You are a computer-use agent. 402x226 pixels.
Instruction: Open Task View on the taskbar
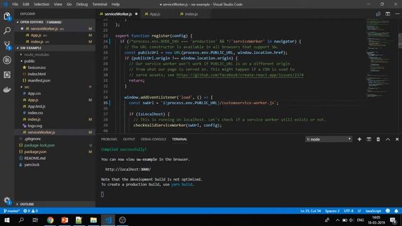[35, 220]
